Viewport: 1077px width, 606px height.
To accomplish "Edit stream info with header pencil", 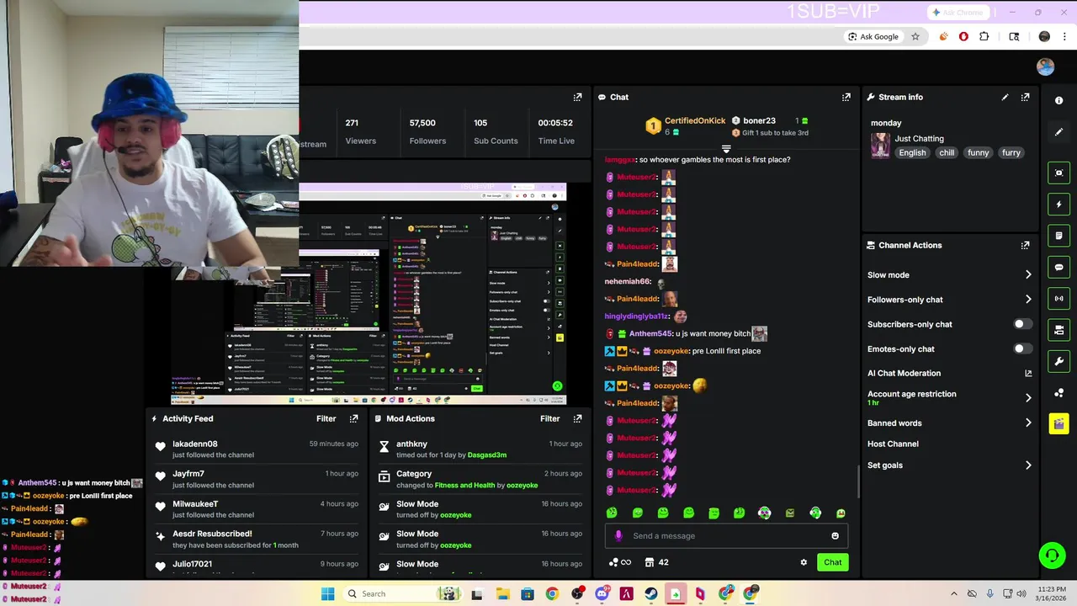I will [x=1005, y=98].
